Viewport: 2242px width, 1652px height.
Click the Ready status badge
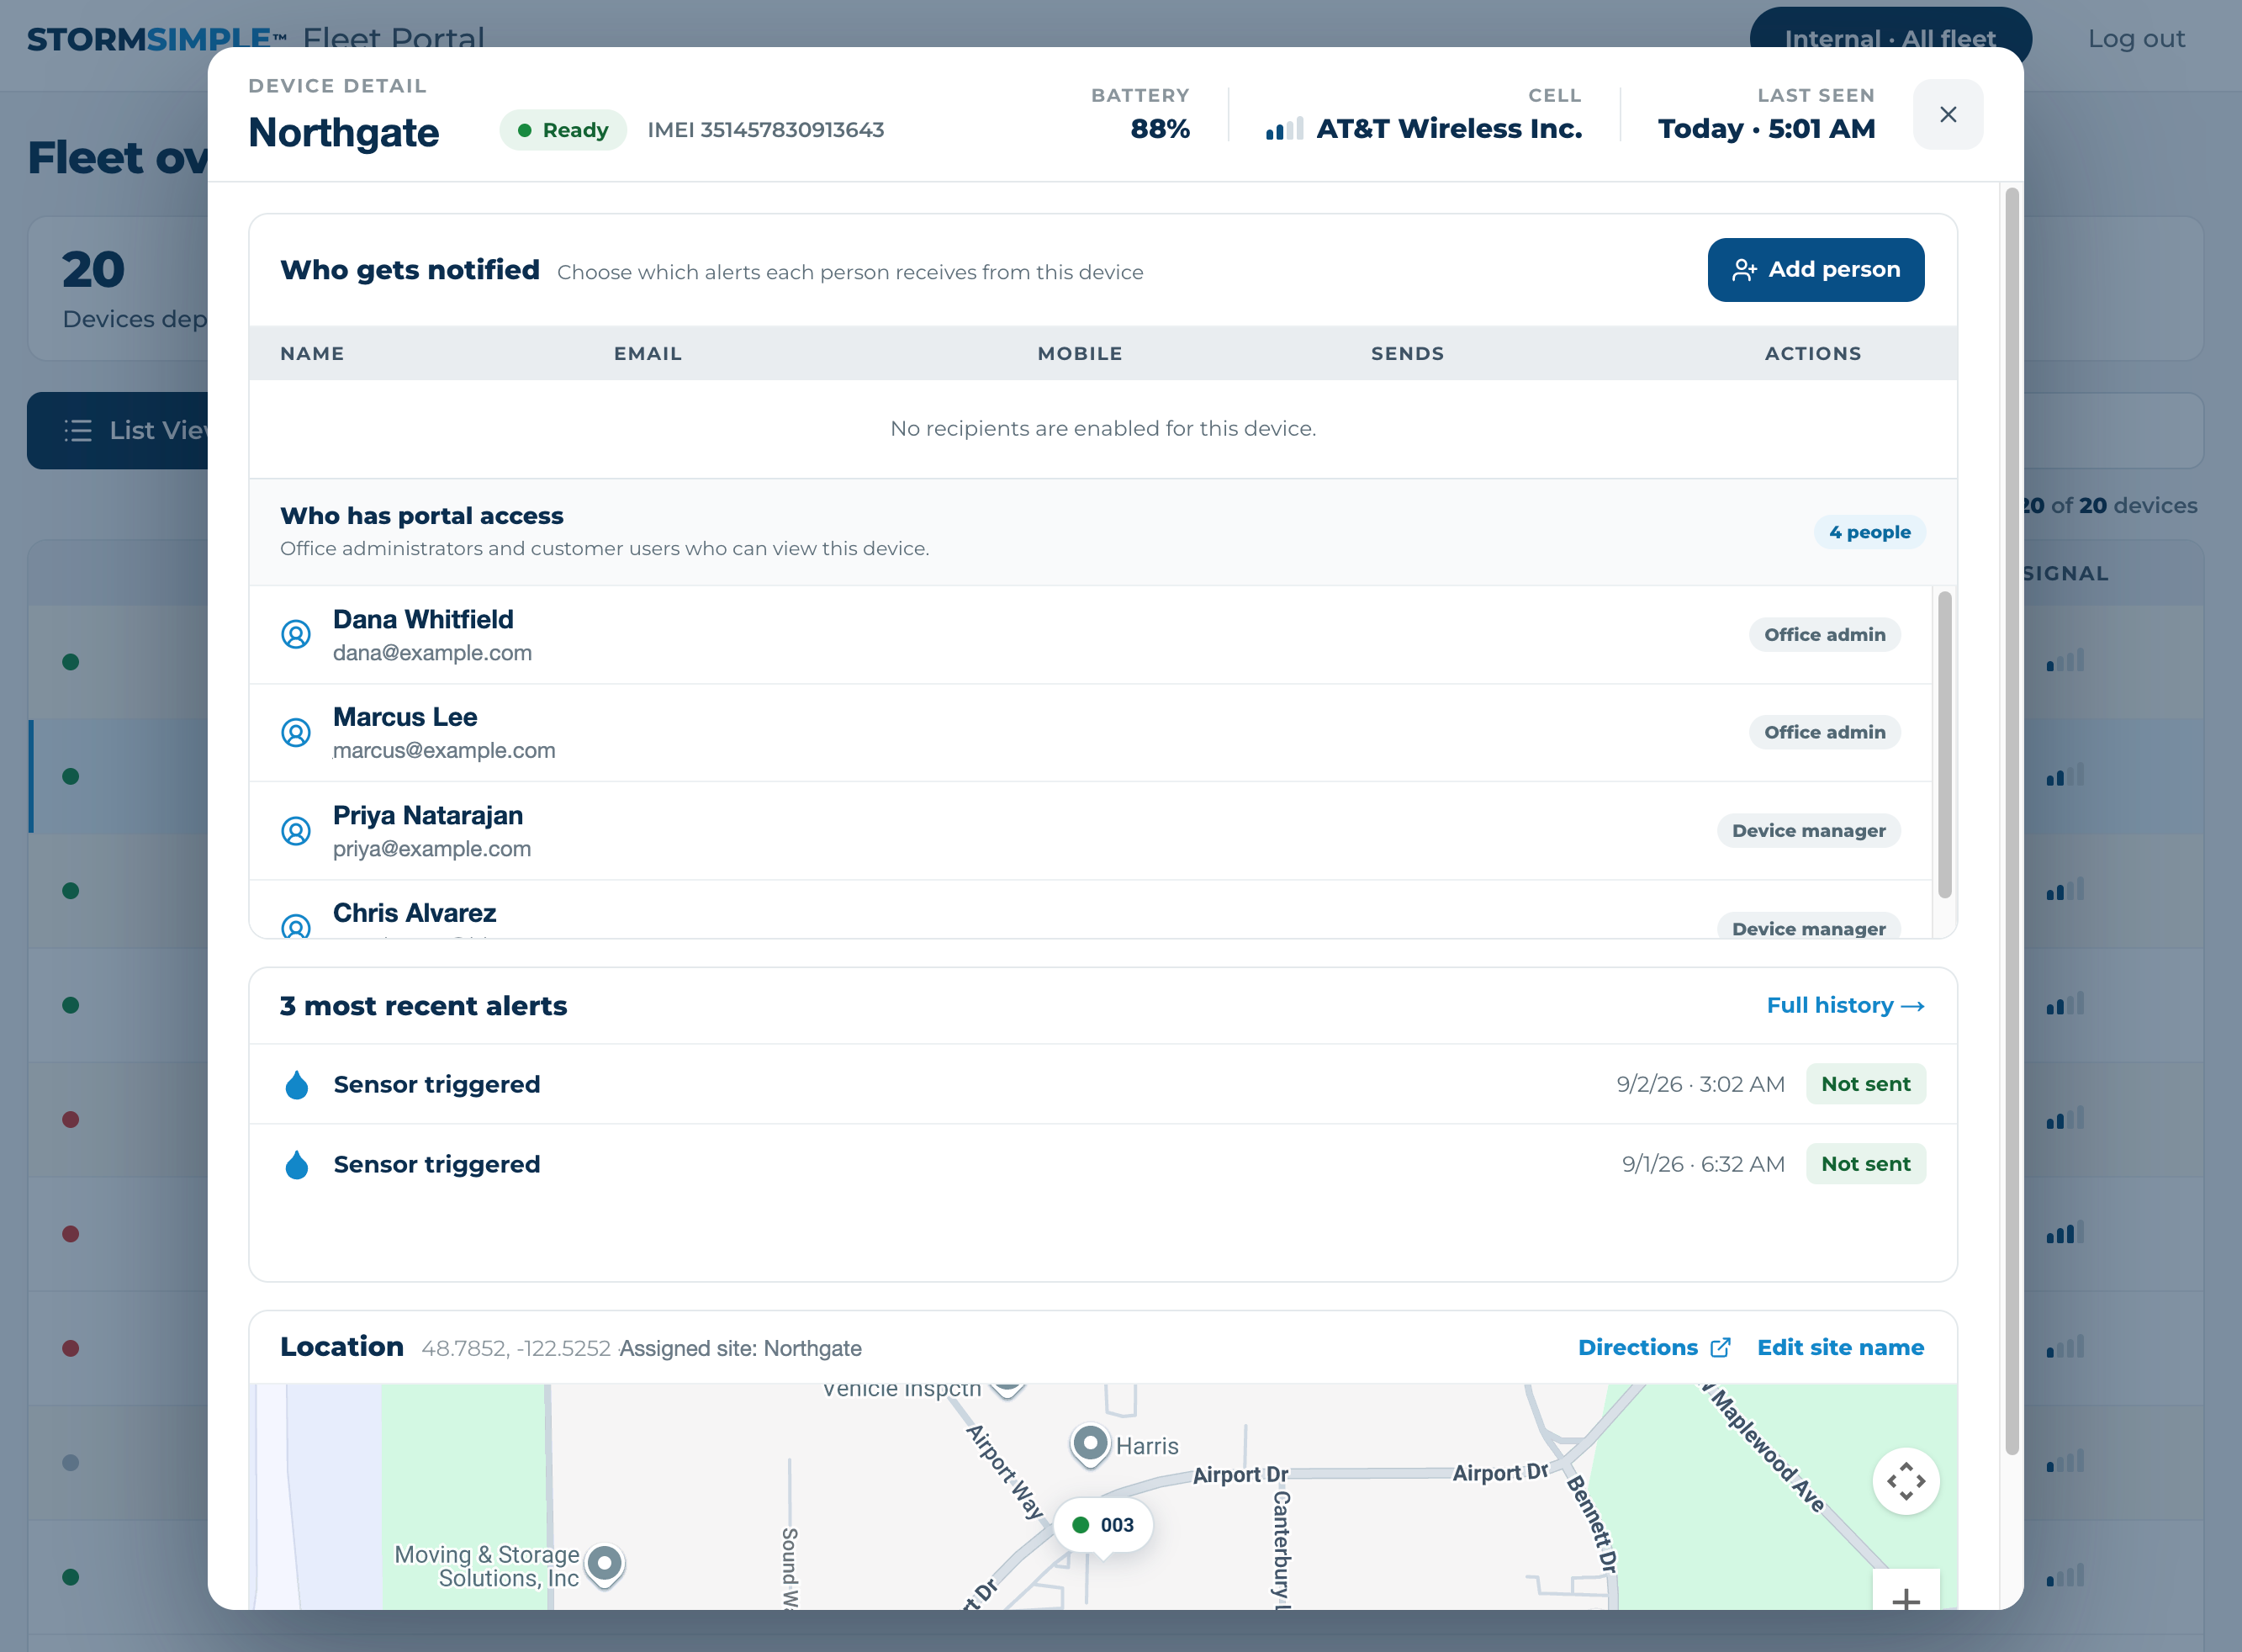(563, 130)
